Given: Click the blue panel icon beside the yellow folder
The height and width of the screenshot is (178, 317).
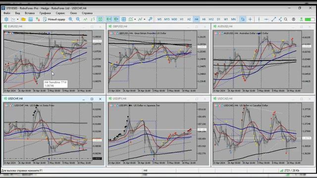Looking at the screenshot, I should pos(31,19).
